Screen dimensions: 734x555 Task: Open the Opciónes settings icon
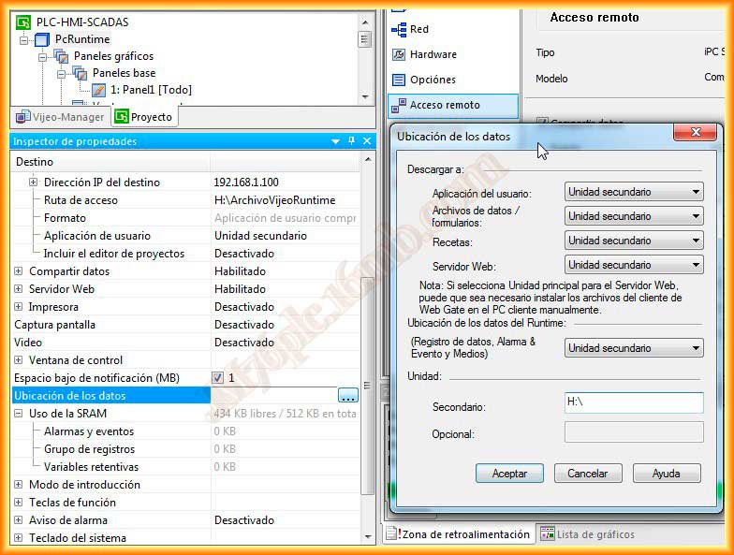click(399, 80)
